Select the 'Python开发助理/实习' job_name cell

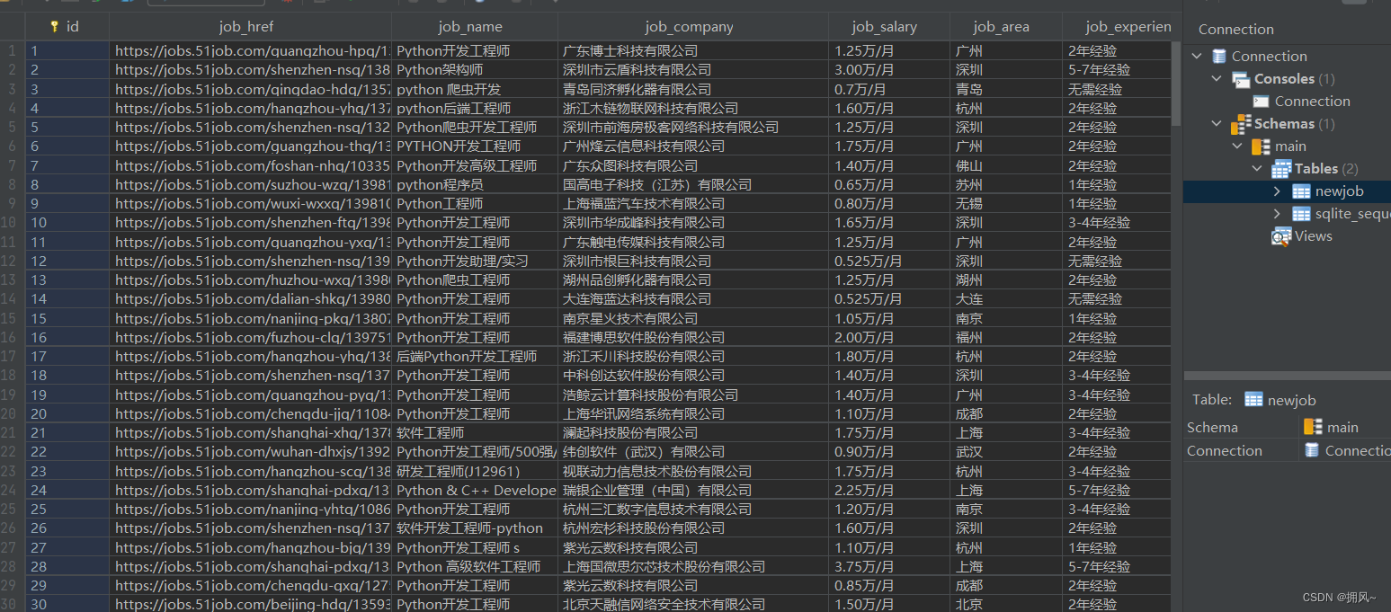475,261
